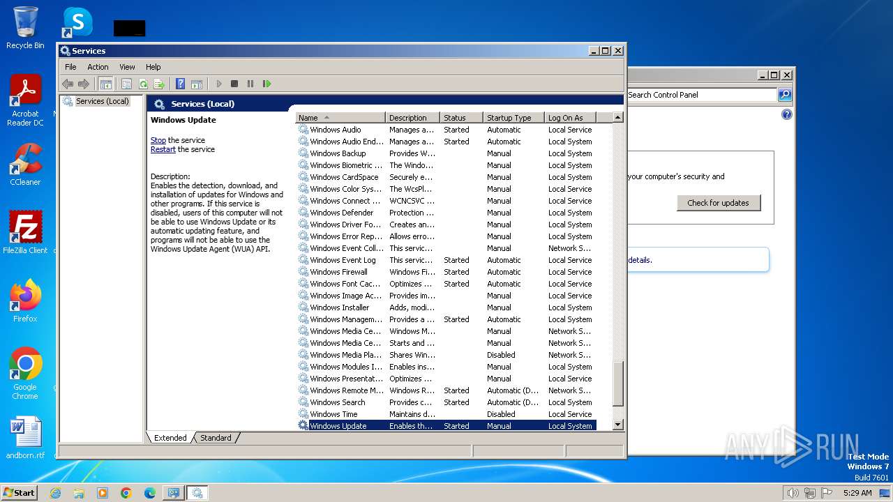
Task: Open Google Chrome from the taskbar
Action: click(x=126, y=493)
